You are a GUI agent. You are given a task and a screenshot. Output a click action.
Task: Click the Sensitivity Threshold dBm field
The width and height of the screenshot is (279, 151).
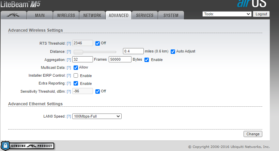[x=82, y=91]
